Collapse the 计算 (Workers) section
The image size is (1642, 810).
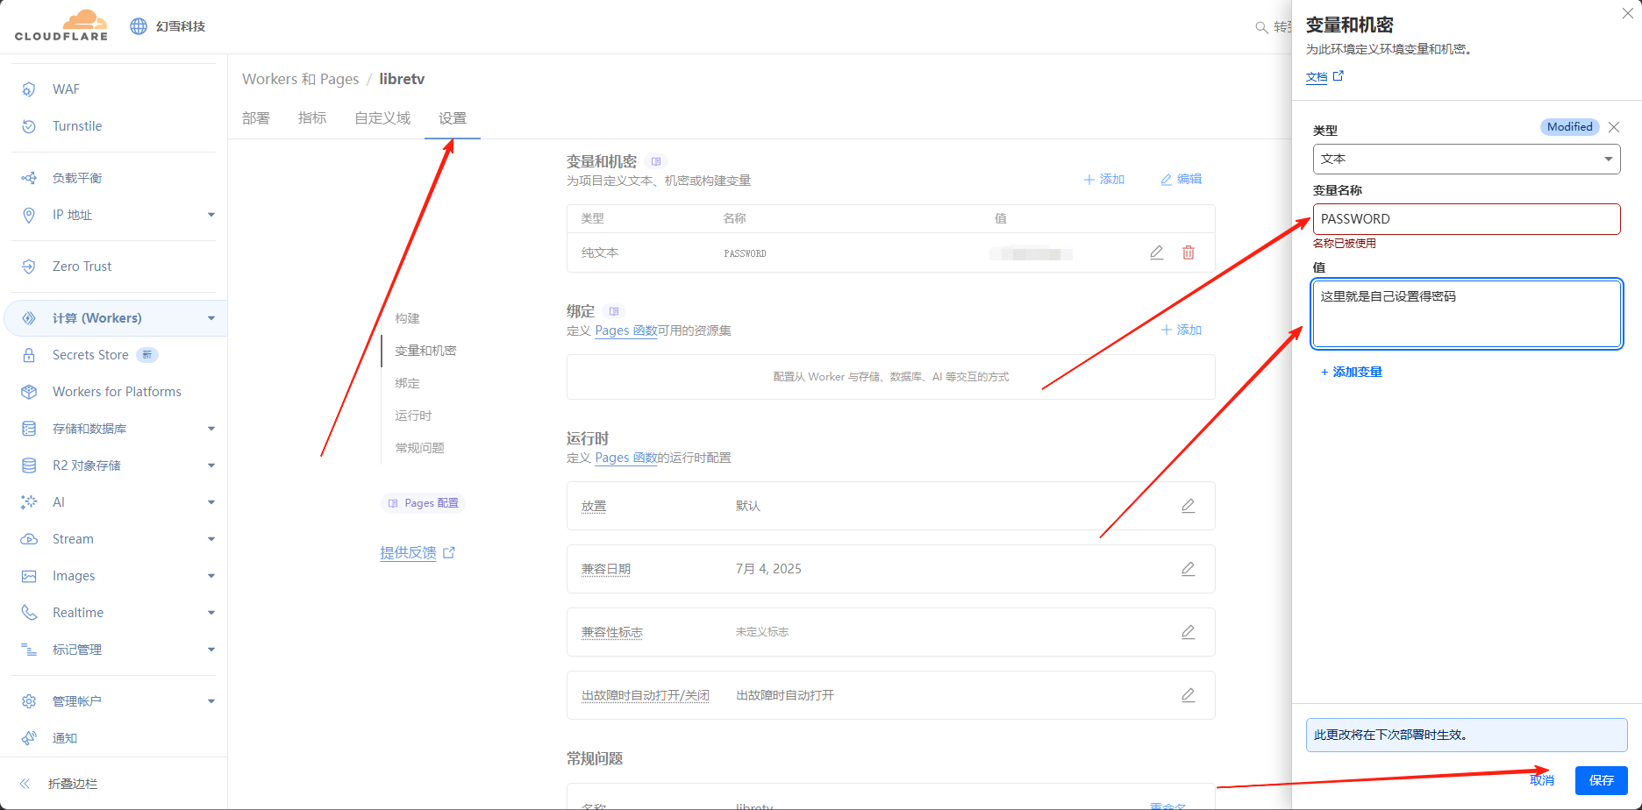coord(211,318)
